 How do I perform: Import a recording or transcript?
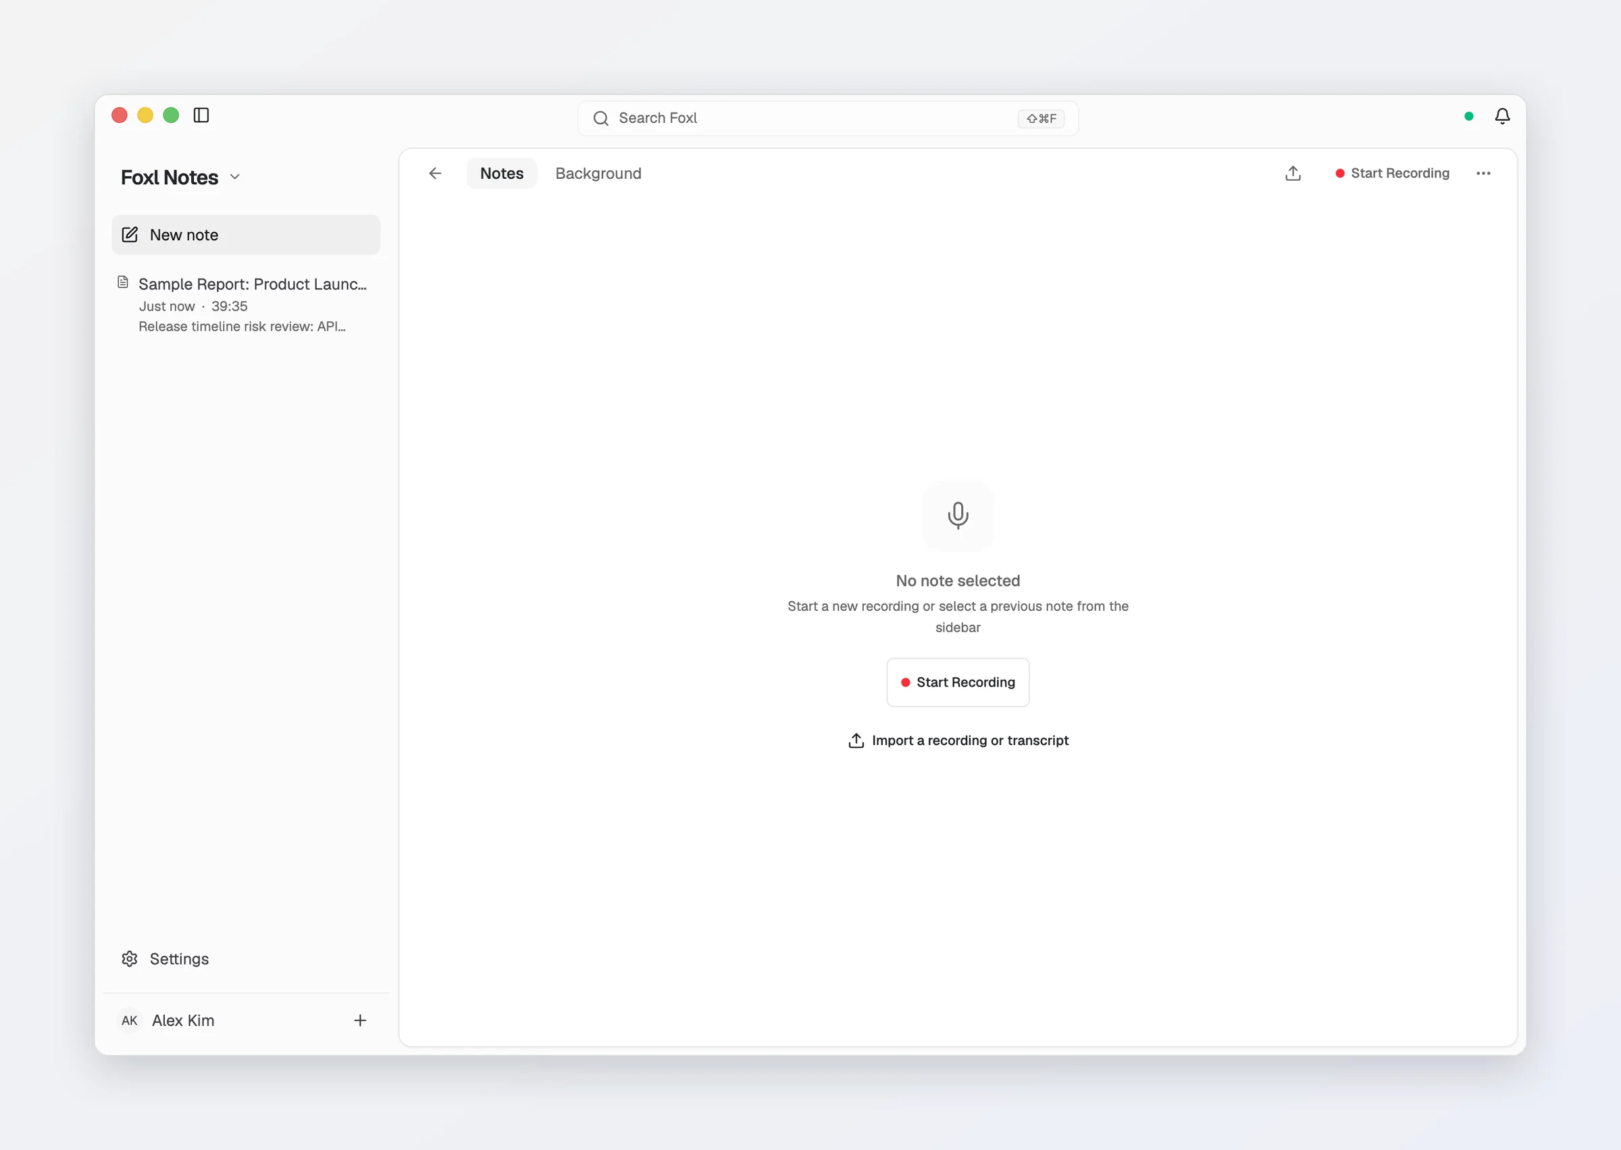[x=958, y=741]
